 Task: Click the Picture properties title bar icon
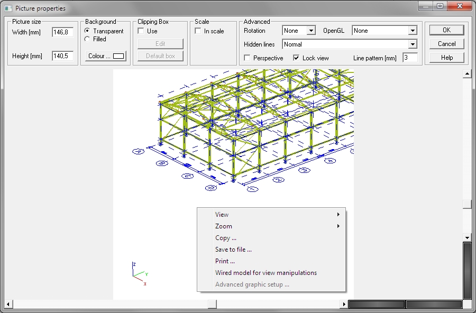click(x=7, y=8)
